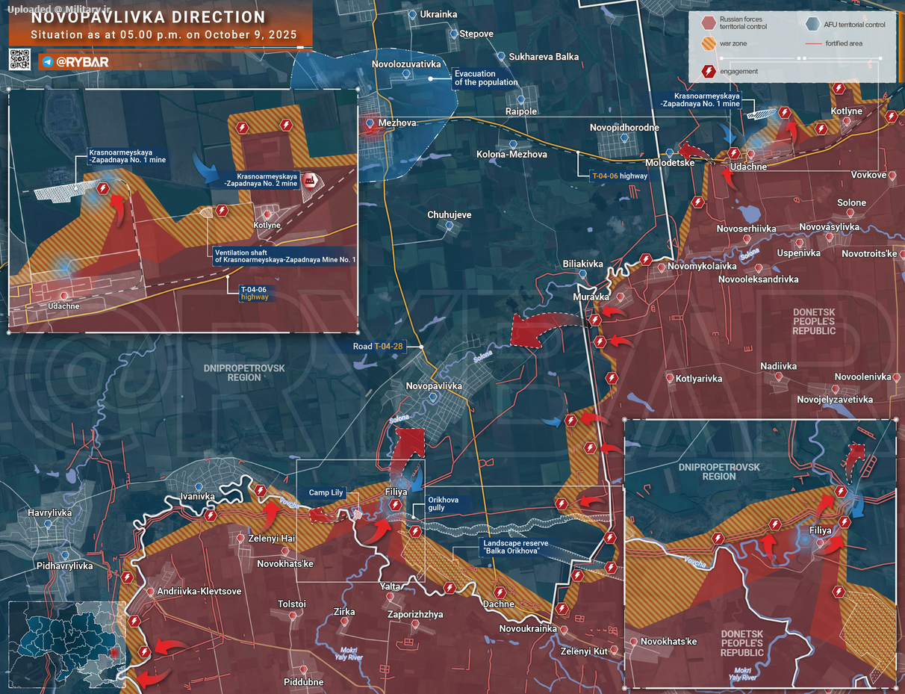905x694 pixels.
Task: Click the Chuhujeve settlement marker
Action: pos(449,226)
